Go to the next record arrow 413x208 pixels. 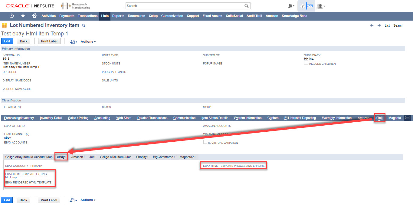[x=379, y=25]
